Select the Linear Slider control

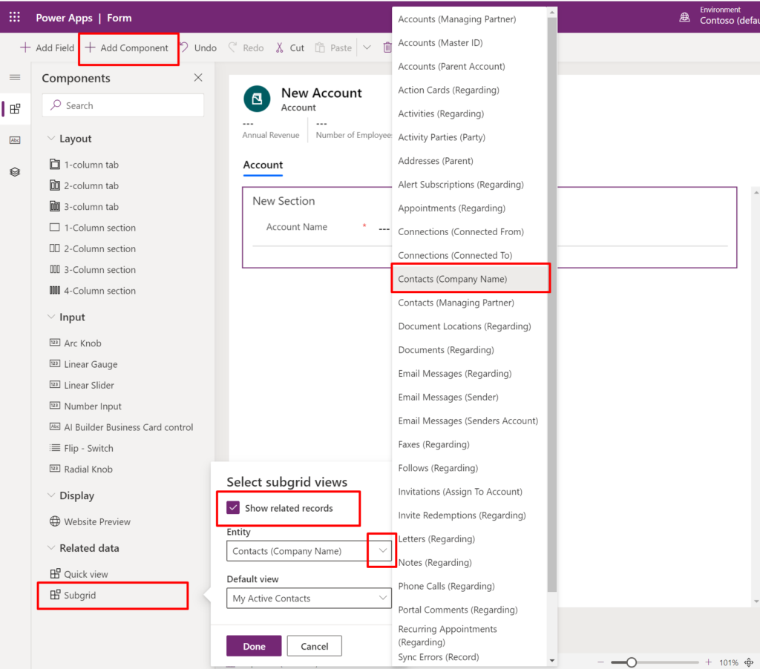(x=82, y=385)
